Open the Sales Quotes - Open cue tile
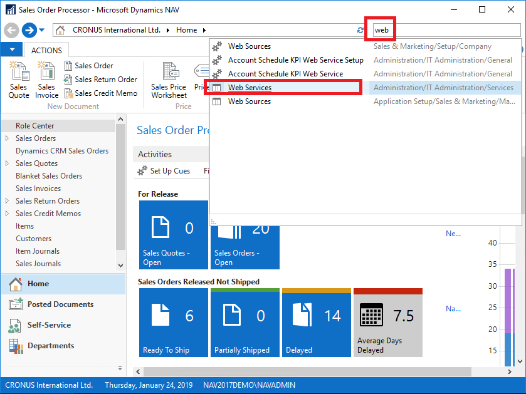 pyautogui.click(x=174, y=235)
